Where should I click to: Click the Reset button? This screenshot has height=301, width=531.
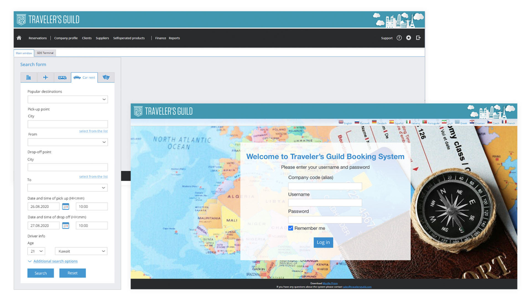click(x=72, y=273)
